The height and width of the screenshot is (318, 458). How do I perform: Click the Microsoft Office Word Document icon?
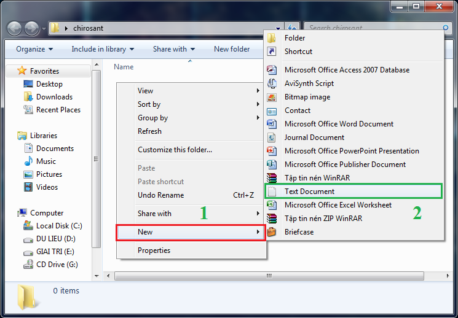click(272, 124)
